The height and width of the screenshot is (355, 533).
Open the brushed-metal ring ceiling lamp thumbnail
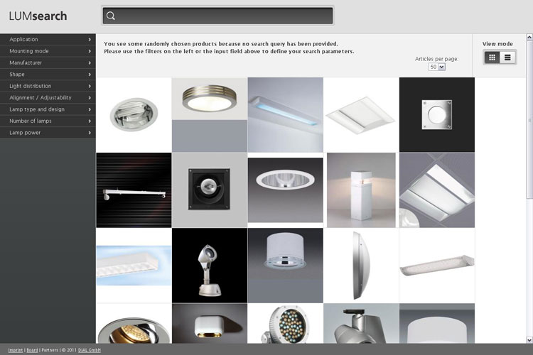click(x=210, y=114)
